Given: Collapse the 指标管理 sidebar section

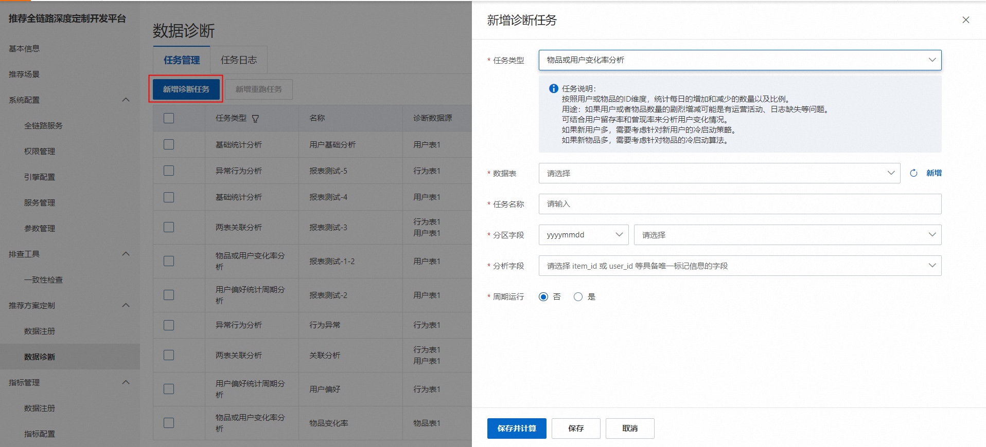Looking at the screenshot, I should [x=126, y=382].
